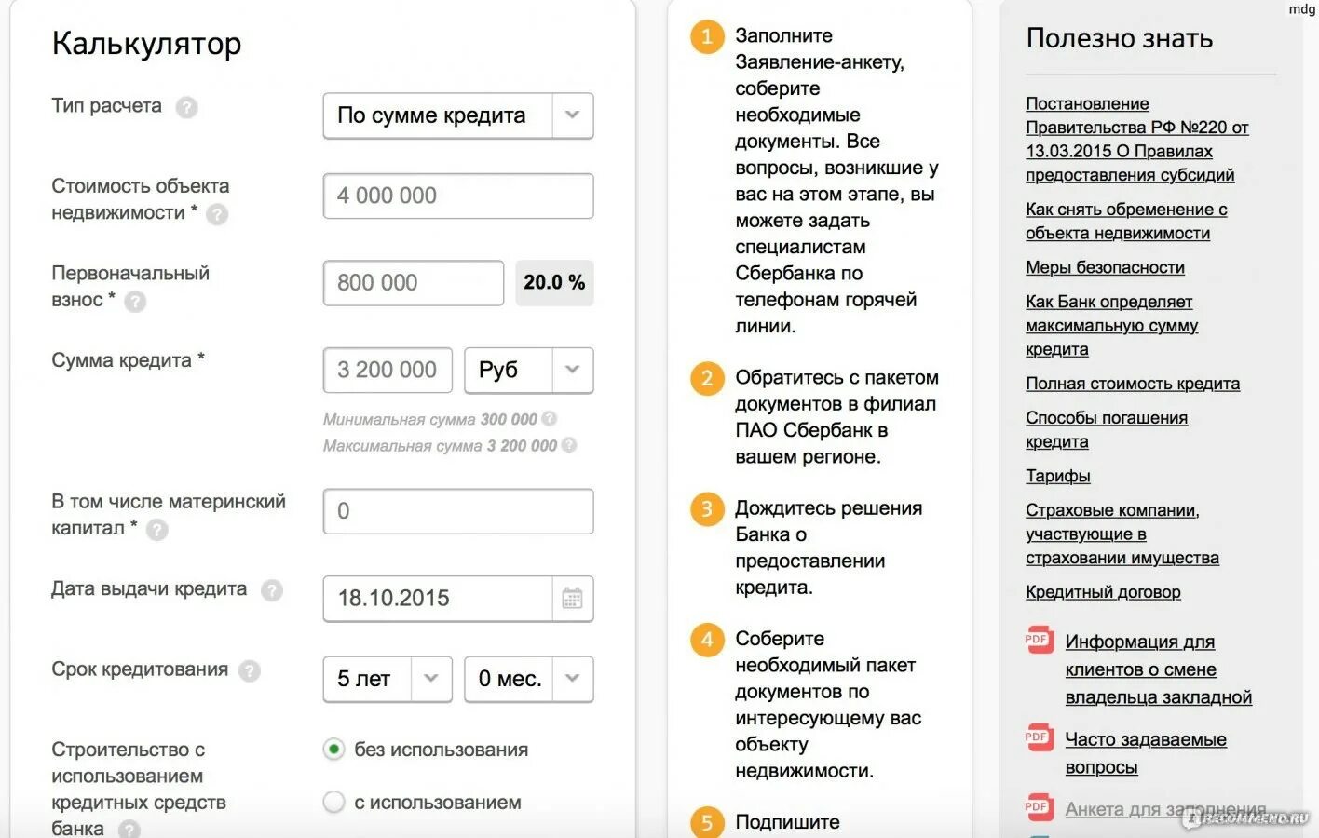The width and height of the screenshot is (1319, 838).
Task: Open the Анкета для заполнения link
Action: 1165,809
